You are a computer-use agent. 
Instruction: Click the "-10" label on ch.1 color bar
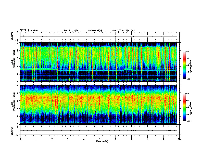[188, 79]
